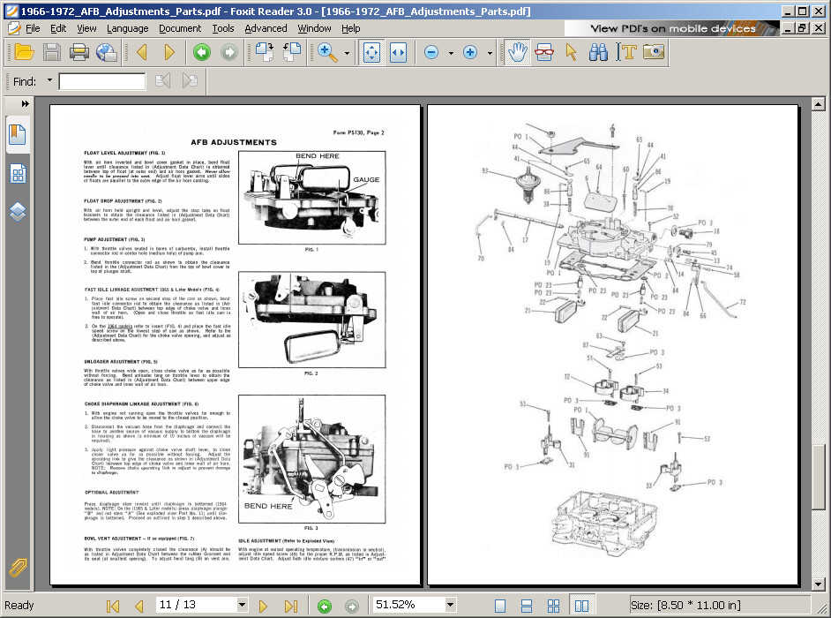Go to the previous page in the status bar
Viewport: 831px width, 618px height.
coord(138,606)
